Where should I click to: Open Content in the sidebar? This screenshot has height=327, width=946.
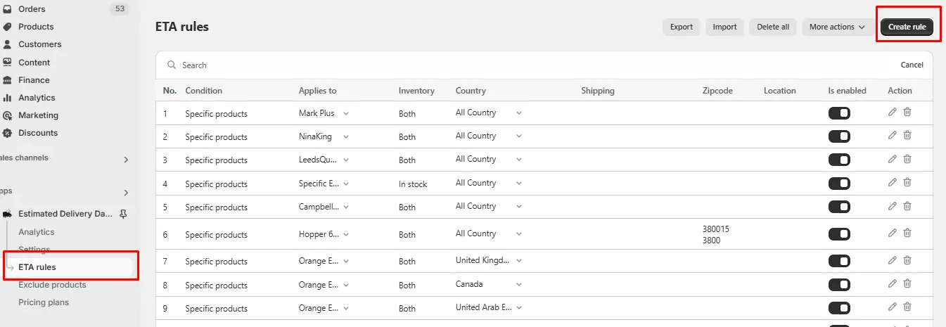click(x=34, y=63)
